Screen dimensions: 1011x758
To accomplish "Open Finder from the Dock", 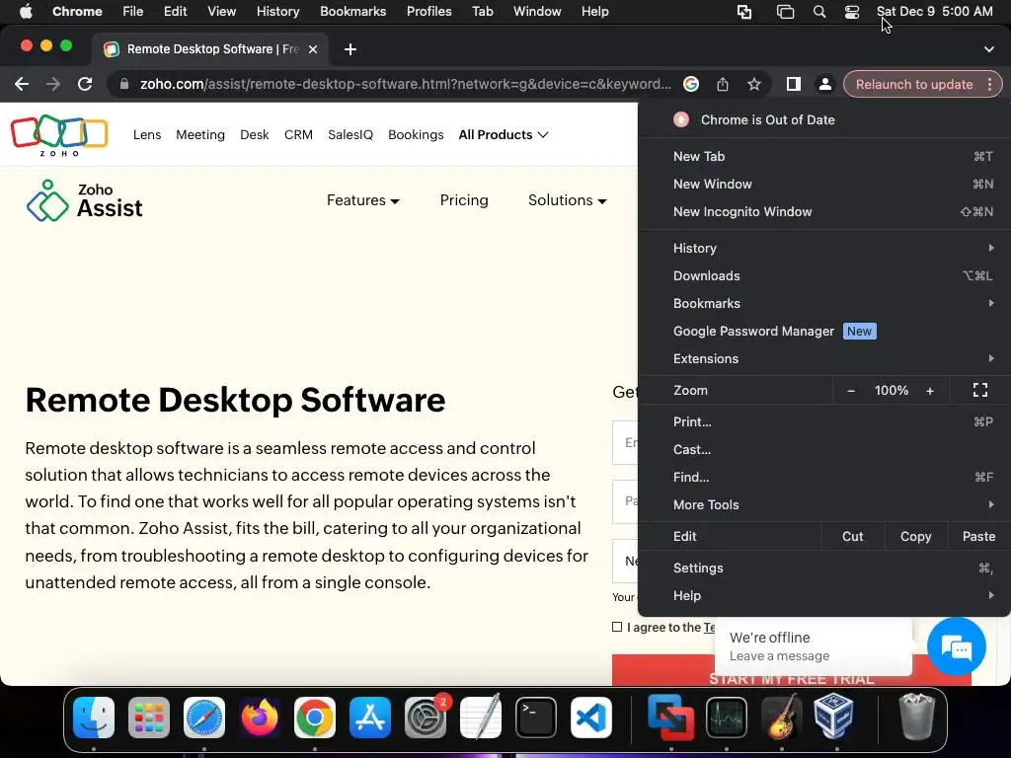I will coord(94,718).
